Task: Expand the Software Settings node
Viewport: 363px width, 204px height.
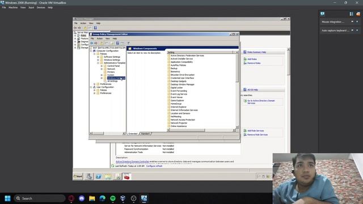Action: [98, 57]
